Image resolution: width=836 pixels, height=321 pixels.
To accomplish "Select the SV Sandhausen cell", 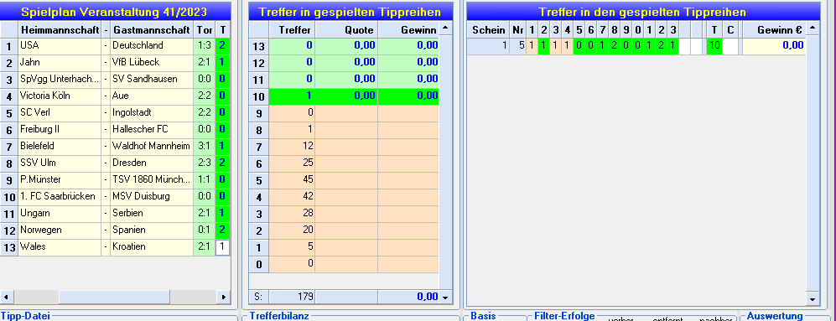I will [x=152, y=80].
